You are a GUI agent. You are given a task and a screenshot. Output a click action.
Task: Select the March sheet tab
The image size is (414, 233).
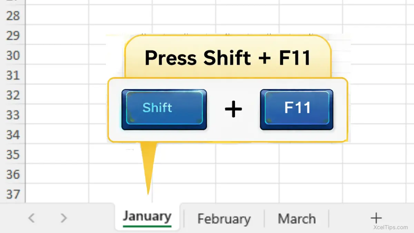[x=297, y=219]
